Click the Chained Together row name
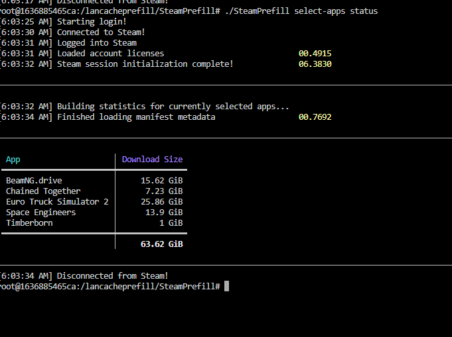 (43, 191)
